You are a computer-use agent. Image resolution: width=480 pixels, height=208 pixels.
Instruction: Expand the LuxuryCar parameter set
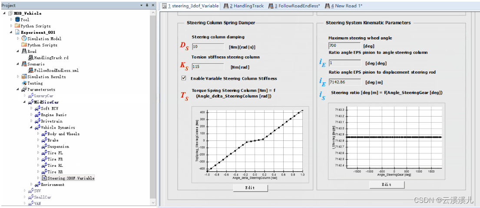tap(25, 96)
